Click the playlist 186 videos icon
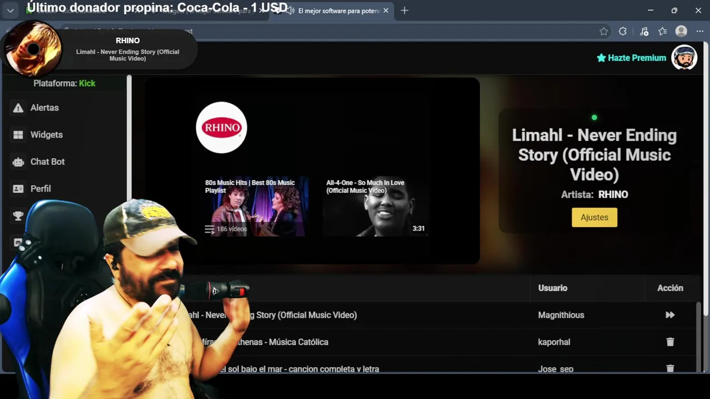 (209, 229)
